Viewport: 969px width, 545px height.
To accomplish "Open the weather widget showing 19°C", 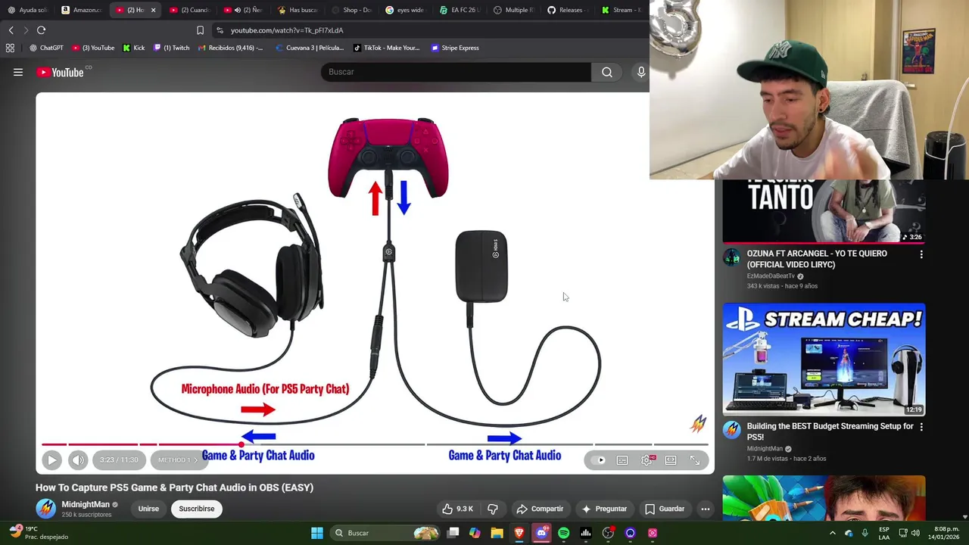I will 39,533.
